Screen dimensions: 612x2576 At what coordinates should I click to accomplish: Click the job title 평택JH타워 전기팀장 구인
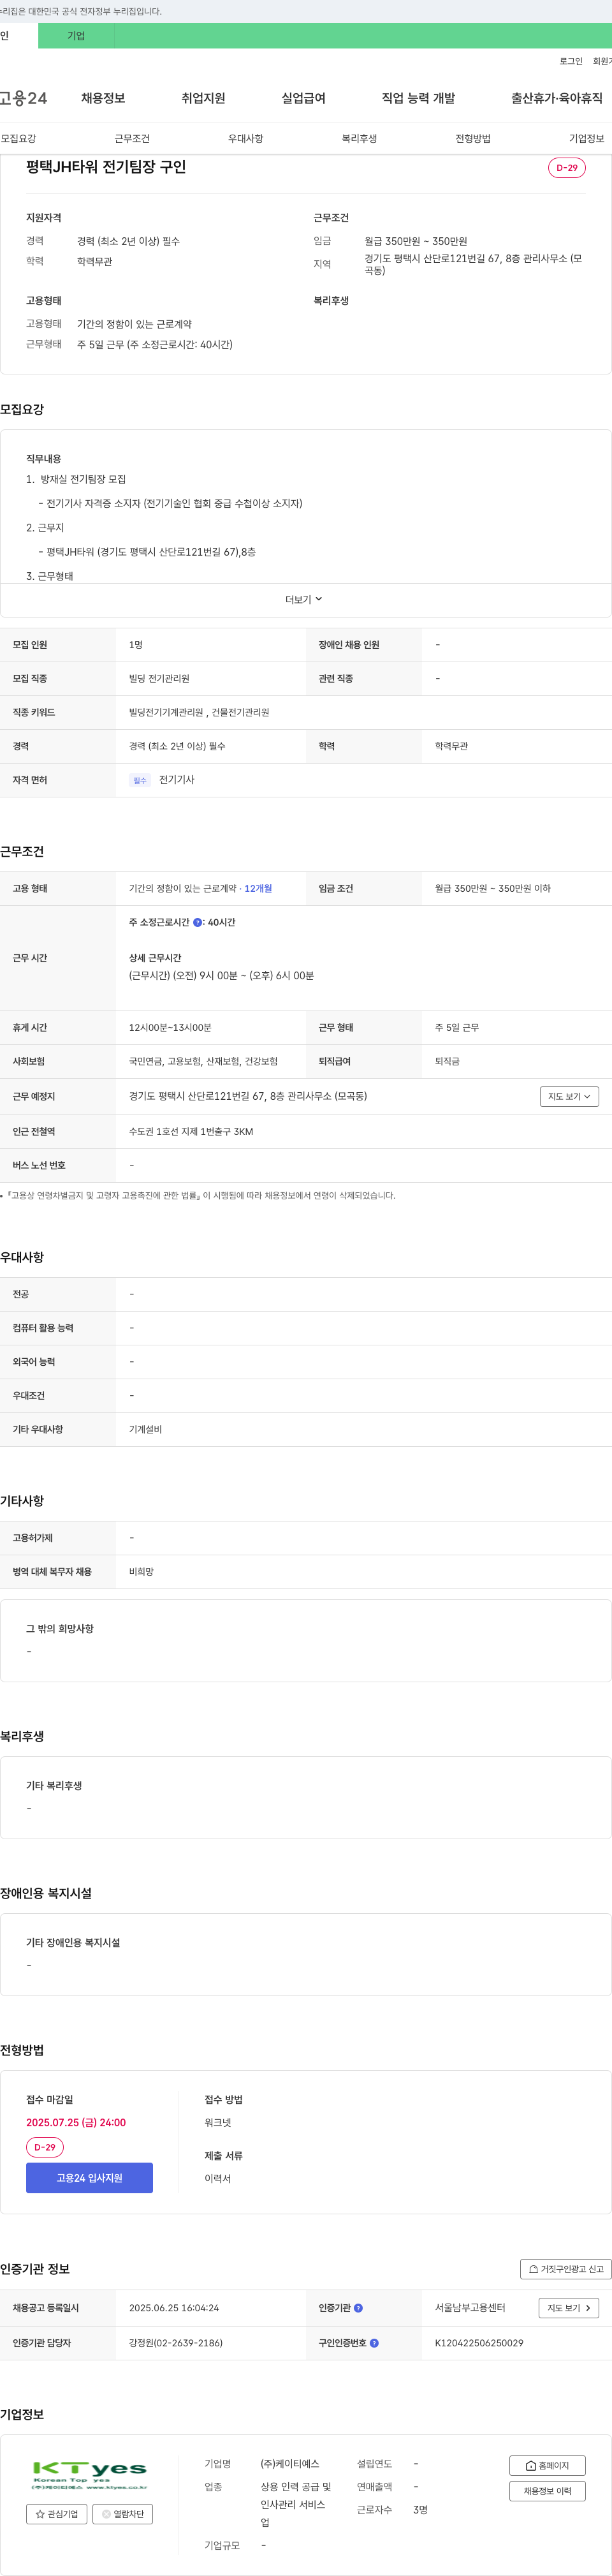(x=106, y=167)
